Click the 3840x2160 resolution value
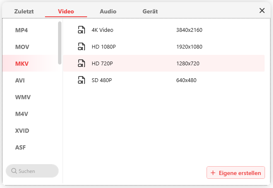The image size is (273, 188). 189,30
